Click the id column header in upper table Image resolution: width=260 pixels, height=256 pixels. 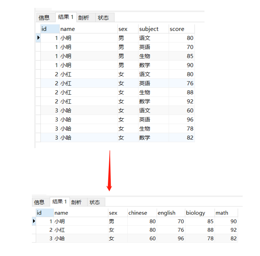(x=50, y=29)
